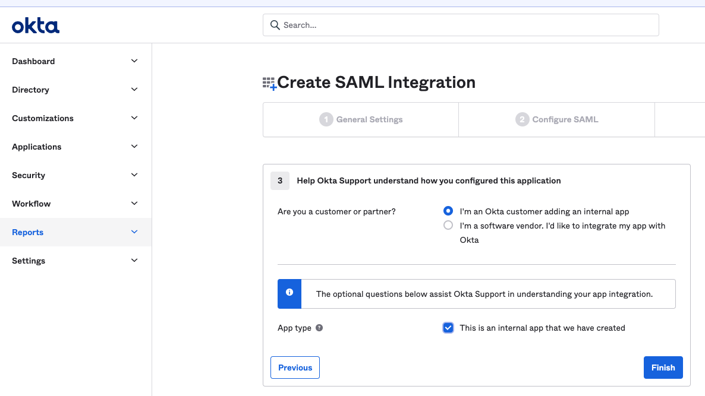Viewport: 705px width, 396px height.
Task: Click the Create SAML Integration heading
Action: (x=376, y=83)
